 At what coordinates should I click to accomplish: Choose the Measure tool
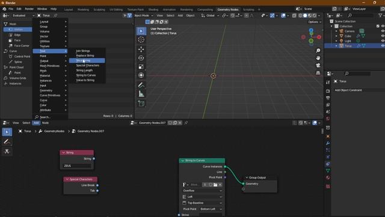click(141, 94)
